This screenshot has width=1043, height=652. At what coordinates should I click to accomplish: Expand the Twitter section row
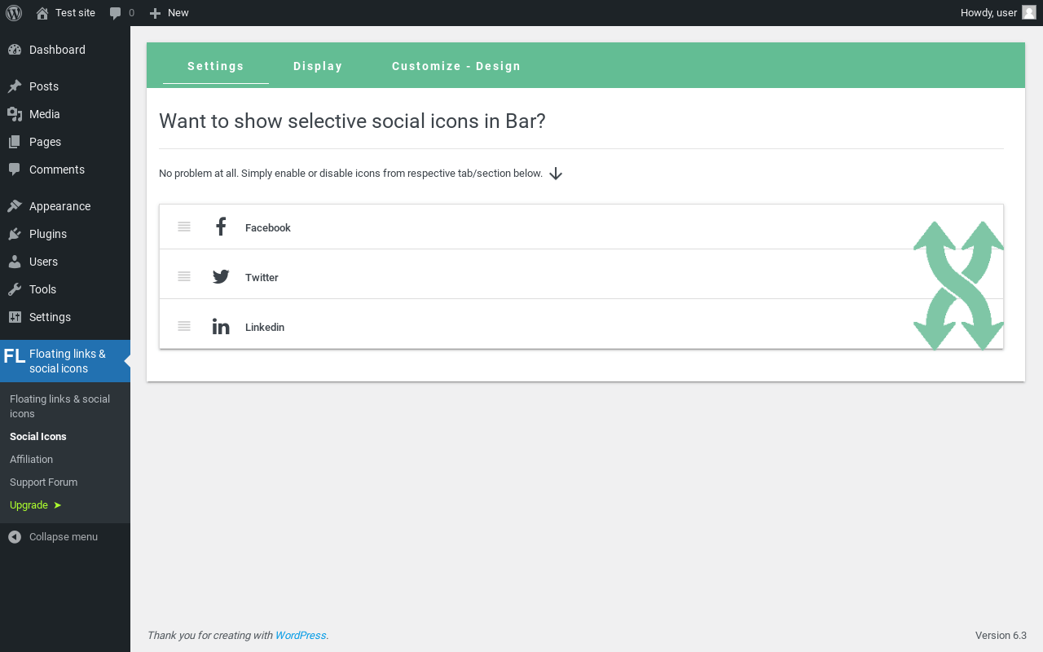tap(581, 275)
